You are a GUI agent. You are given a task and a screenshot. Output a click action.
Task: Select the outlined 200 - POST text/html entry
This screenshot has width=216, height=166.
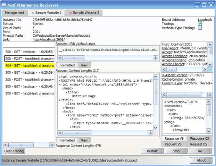(30, 59)
